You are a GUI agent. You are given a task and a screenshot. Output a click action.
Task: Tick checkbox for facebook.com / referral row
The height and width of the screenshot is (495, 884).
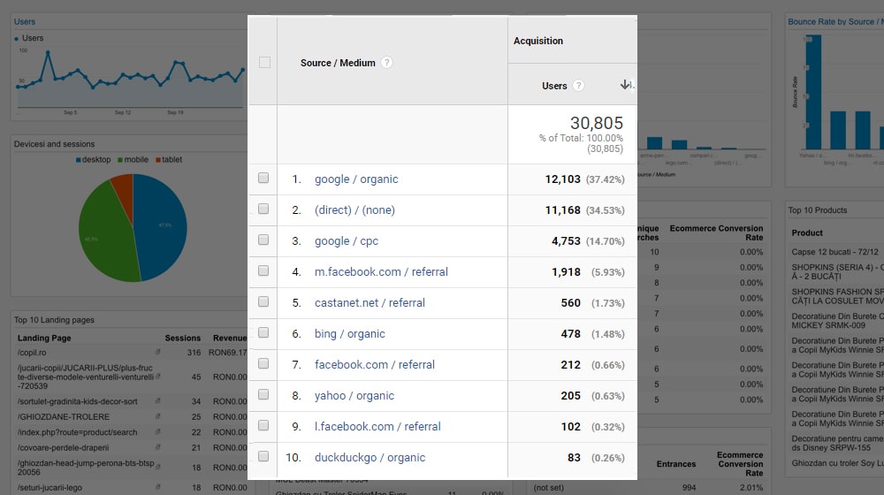tap(263, 363)
